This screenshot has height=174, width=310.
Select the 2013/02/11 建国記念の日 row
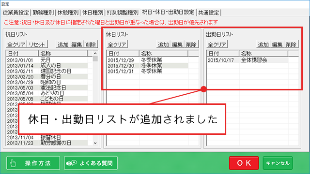pyautogui.click(x=47, y=71)
